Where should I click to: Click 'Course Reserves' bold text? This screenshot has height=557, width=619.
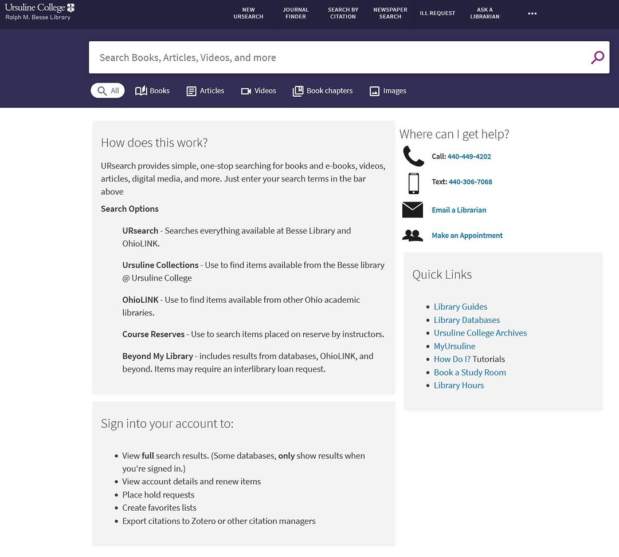tap(153, 334)
